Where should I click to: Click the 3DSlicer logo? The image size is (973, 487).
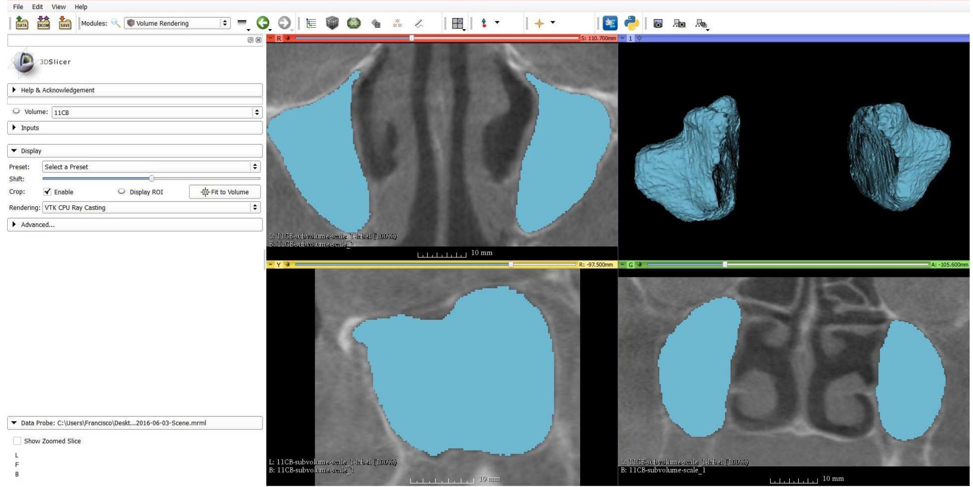pos(40,62)
